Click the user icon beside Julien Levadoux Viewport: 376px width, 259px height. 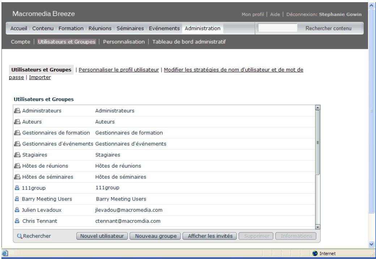click(17, 210)
